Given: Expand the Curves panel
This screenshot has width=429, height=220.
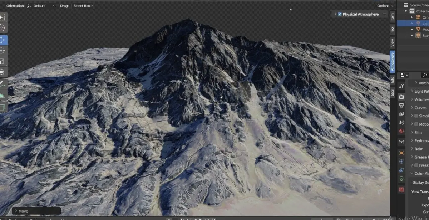Looking at the screenshot, I should pyautogui.click(x=412, y=108).
